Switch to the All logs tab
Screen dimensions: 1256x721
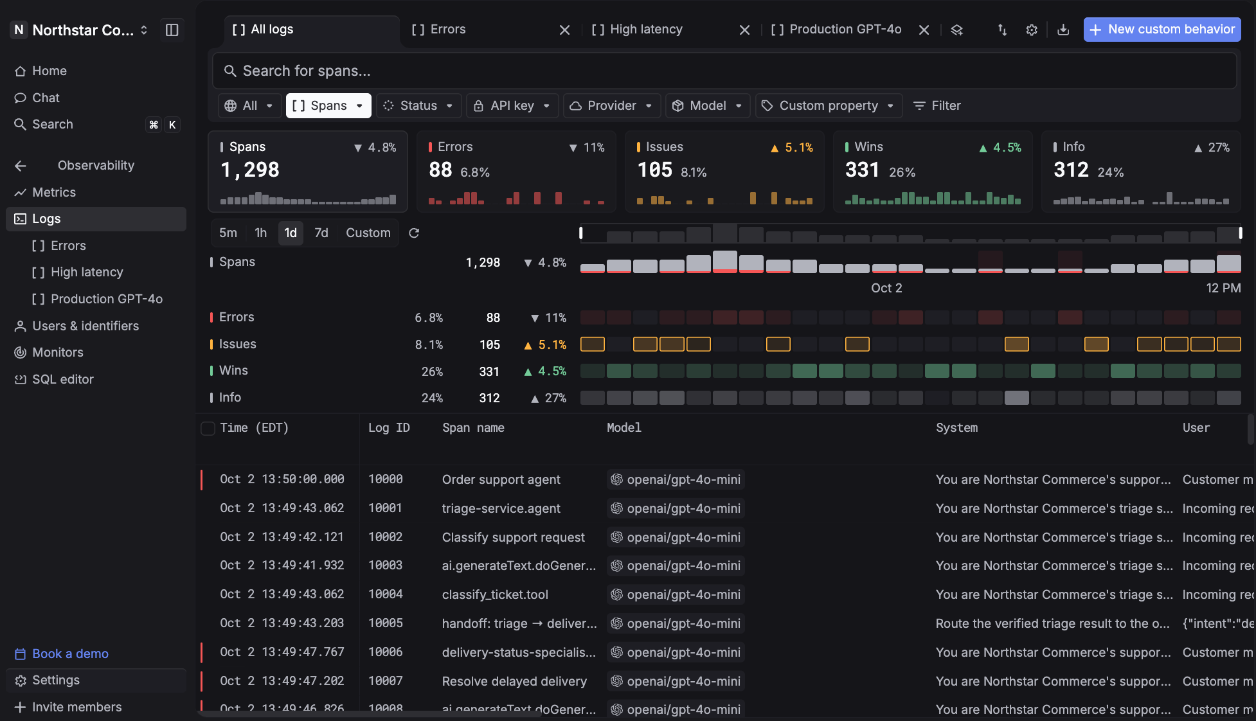[x=312, y=30]
